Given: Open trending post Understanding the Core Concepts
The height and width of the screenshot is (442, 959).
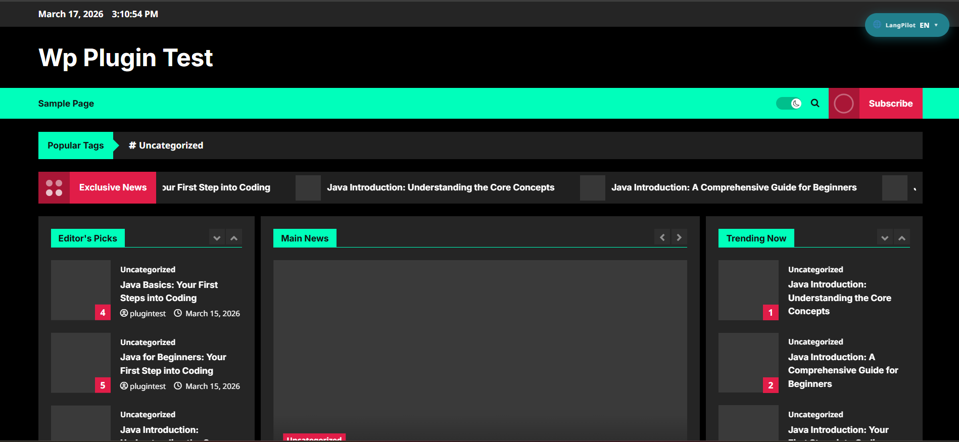Looking at the screenshot, I should [839, 298].
